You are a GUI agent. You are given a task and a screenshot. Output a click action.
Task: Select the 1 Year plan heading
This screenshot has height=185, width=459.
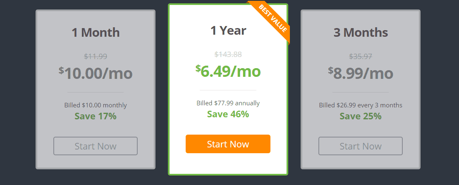[228, 31]
